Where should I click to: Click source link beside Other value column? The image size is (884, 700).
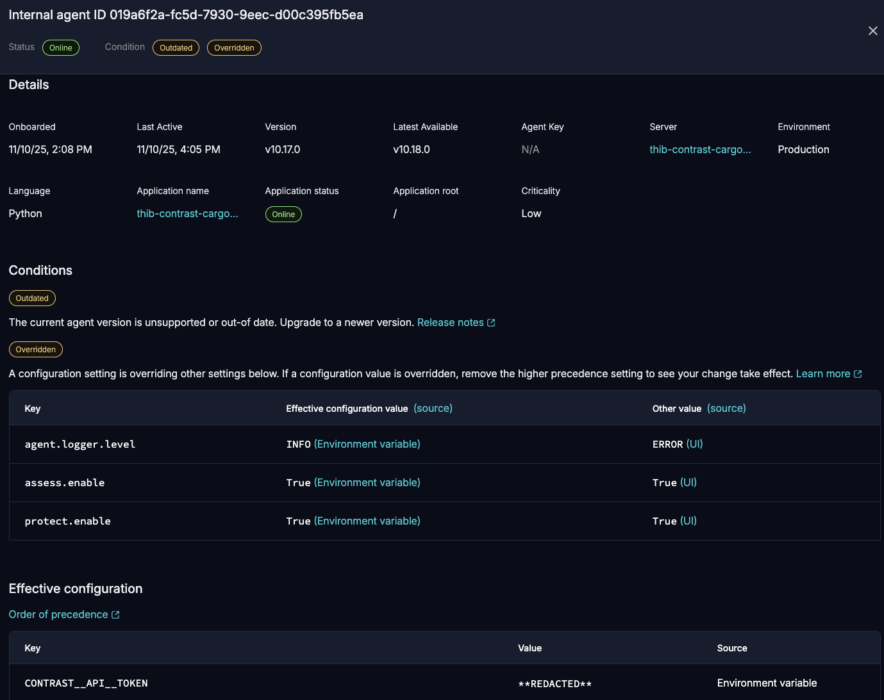click(x=726, y=408)
